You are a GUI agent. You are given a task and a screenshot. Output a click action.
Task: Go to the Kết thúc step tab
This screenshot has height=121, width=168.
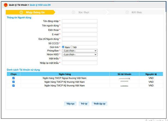point(136,12)
